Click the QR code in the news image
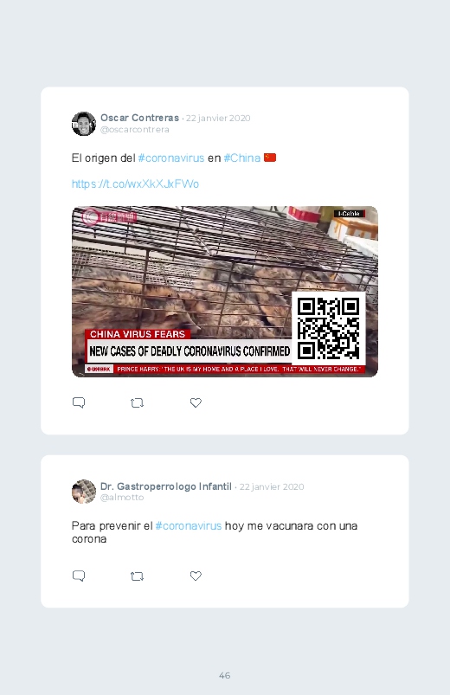 [x=329, y=328]
